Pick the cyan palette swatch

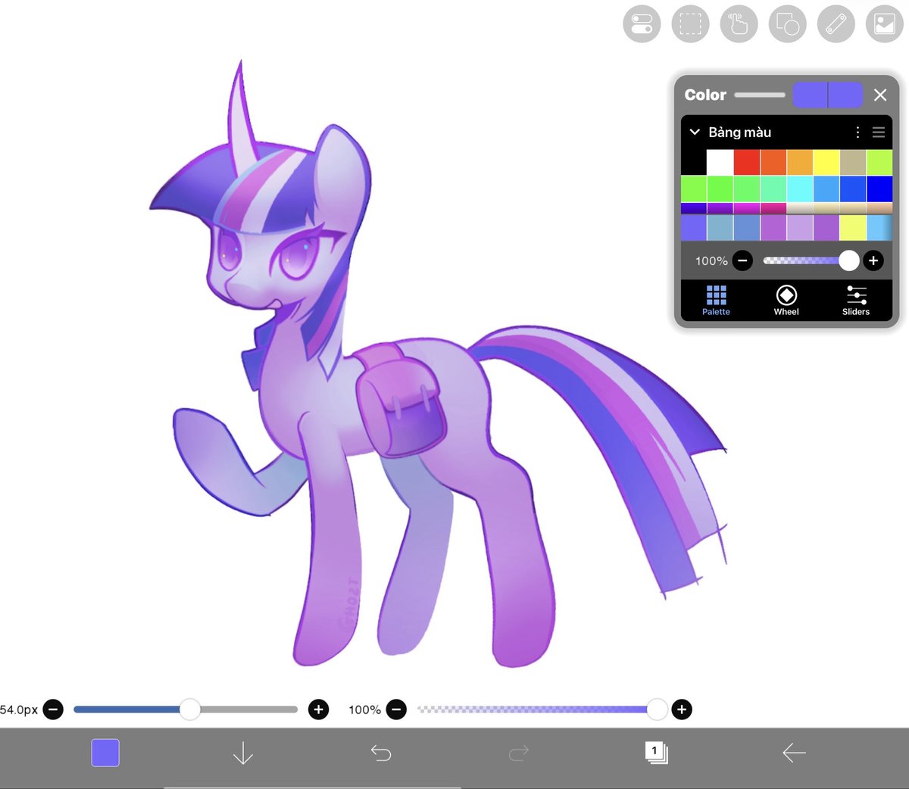pos(800,189)
